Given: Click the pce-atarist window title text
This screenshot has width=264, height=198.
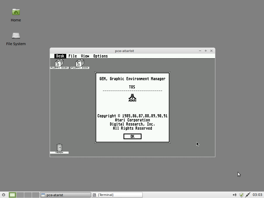Looking at the screenshot, I should [125, 51].
